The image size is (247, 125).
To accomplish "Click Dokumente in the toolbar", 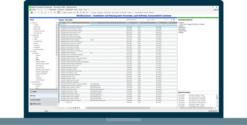I will pyautogui.click(x=123, y=13).
